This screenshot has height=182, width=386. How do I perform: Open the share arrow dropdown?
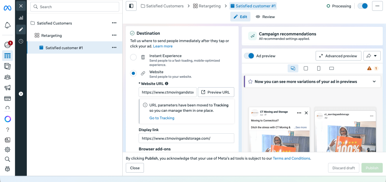coord(372,56)
